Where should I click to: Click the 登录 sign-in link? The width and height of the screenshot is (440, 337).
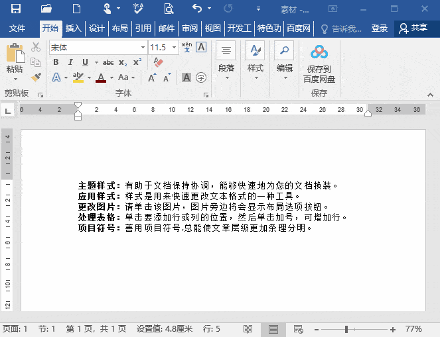380,28
